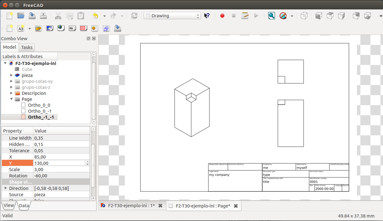Select Ortho_0_0 view in tree
383x221 pixels.
point(39,105)
